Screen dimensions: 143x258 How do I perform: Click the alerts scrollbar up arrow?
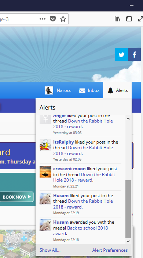[128, 118]
